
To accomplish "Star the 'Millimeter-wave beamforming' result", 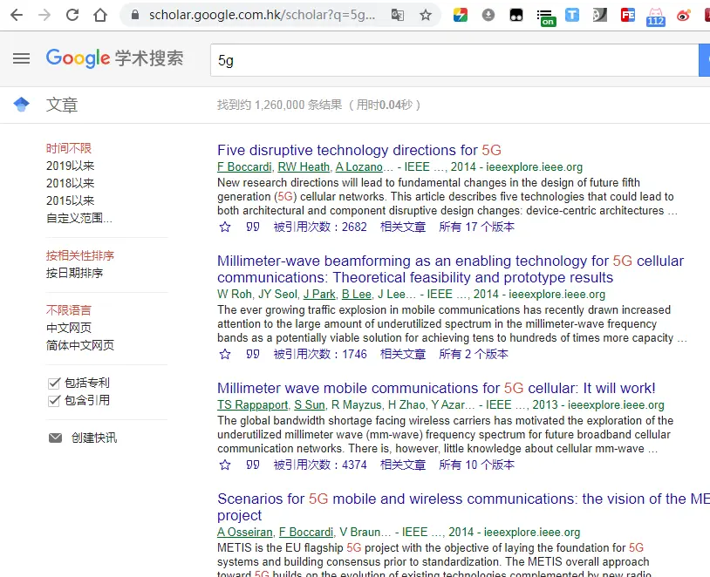I will tap(225, 354).
